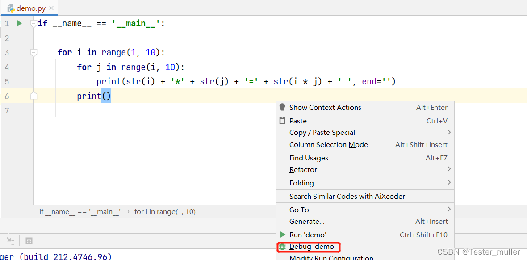Click the code text if __name__ == '__main__':
This screenshot has height=260, width=527.
(x=101, y=24)
